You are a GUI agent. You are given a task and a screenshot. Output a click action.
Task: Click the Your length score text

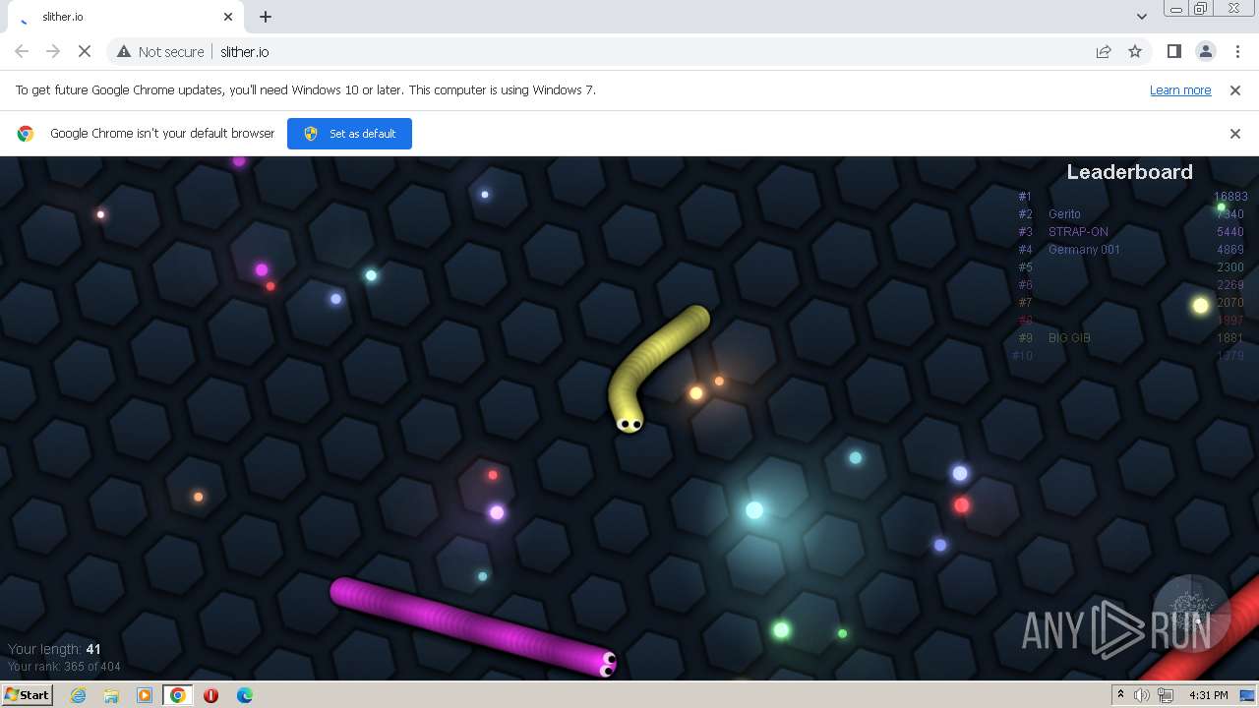click(x=54, y=649)
